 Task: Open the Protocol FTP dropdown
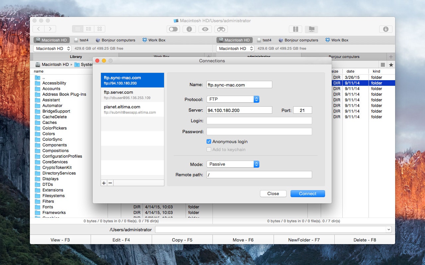coord(233,99)
